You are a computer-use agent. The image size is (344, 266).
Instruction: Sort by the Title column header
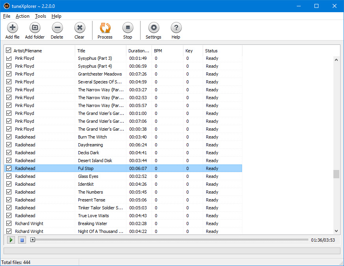100,51
